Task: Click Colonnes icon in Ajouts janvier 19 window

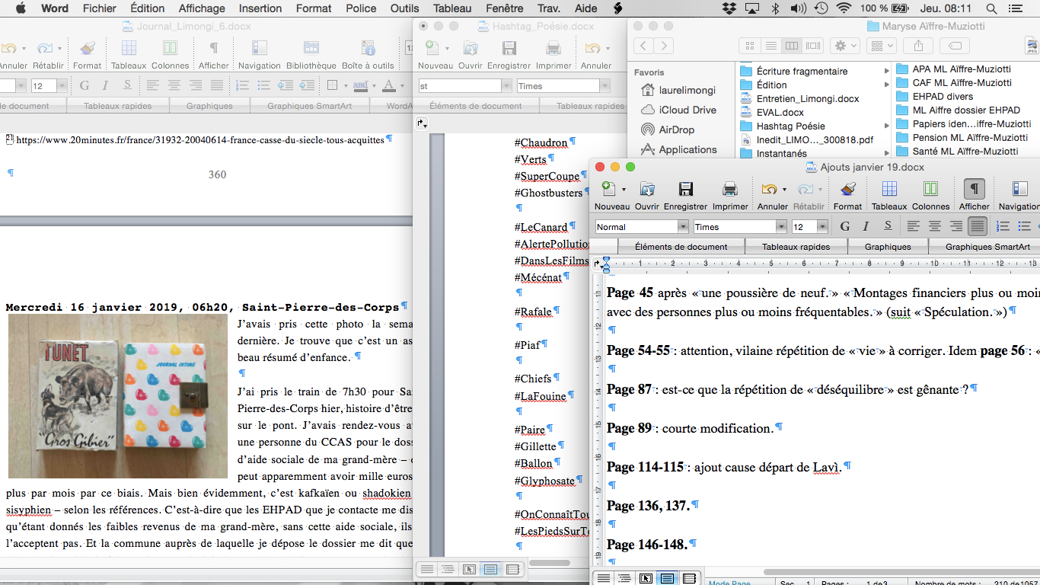Action: tap(930, 190)
